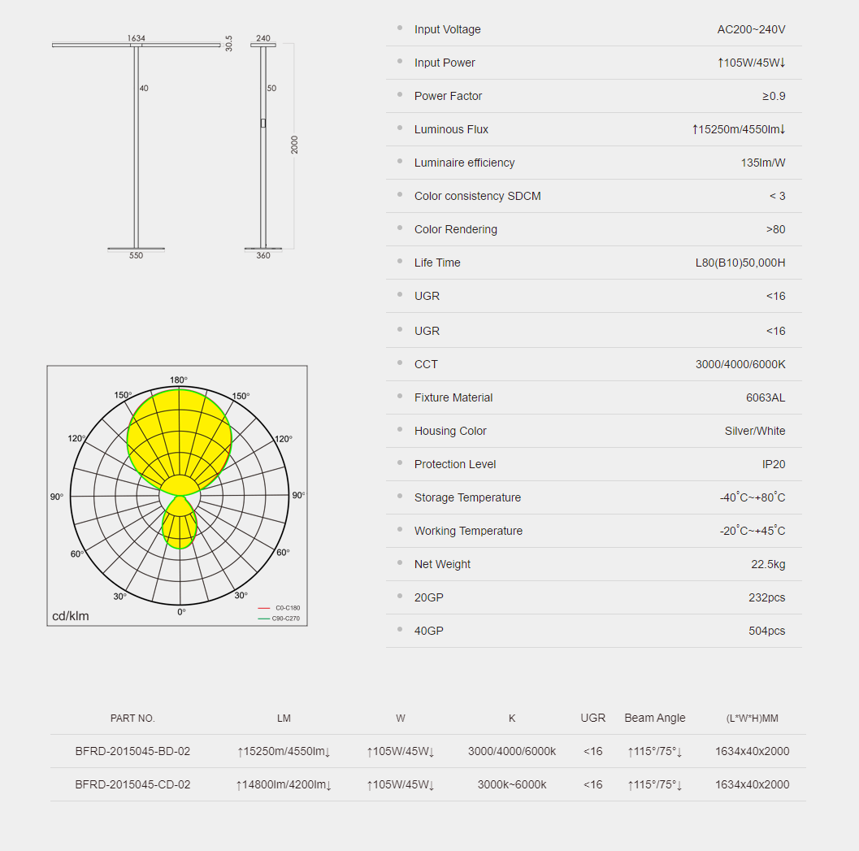Click the Beam Angle column header
859x851 pixels.
point(654,718)
